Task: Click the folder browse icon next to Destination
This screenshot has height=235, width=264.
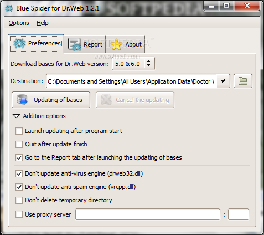Action: coord(243,81)
